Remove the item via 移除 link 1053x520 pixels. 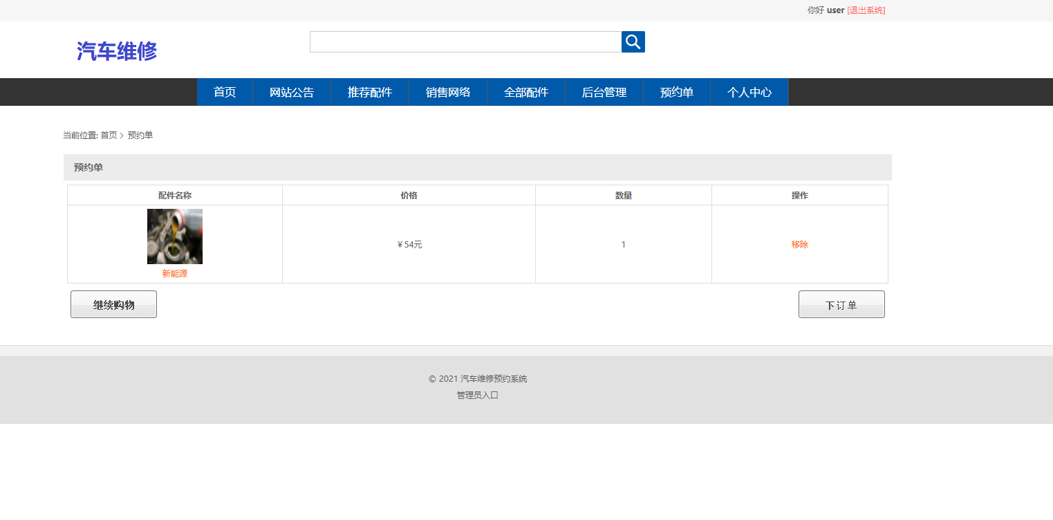point(799,244)
